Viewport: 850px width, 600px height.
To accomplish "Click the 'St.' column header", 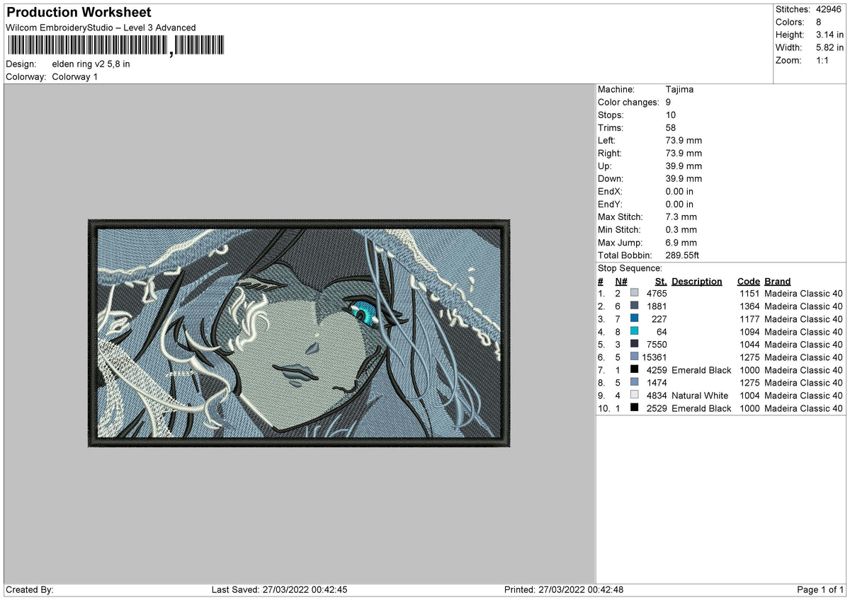I will coord(660,281).
